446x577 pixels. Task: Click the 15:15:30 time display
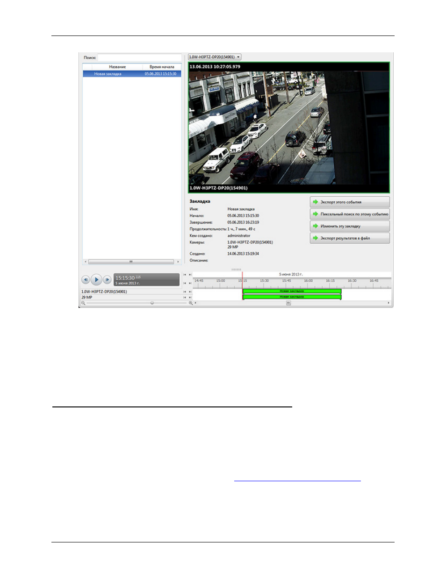tap(146, 280)
